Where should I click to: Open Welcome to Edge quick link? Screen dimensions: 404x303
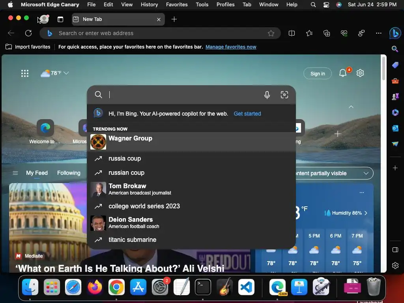tap(45, 131)
